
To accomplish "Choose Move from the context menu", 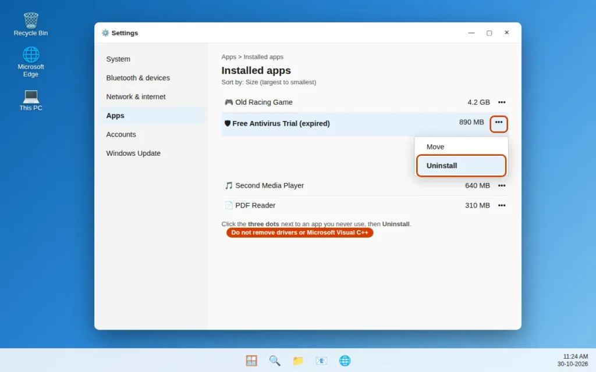I will 461,147.
